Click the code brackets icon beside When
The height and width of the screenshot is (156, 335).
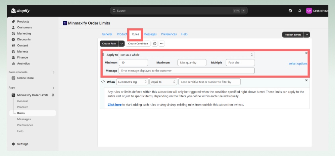(103, 82)
